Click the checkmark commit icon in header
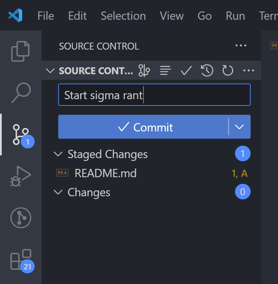The image size is (278, 284). [186, 71]
